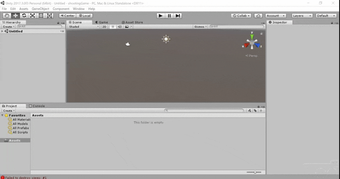Toggle Persp projection label
Screen dimensions: 340x179
click(x=252, y=56)
